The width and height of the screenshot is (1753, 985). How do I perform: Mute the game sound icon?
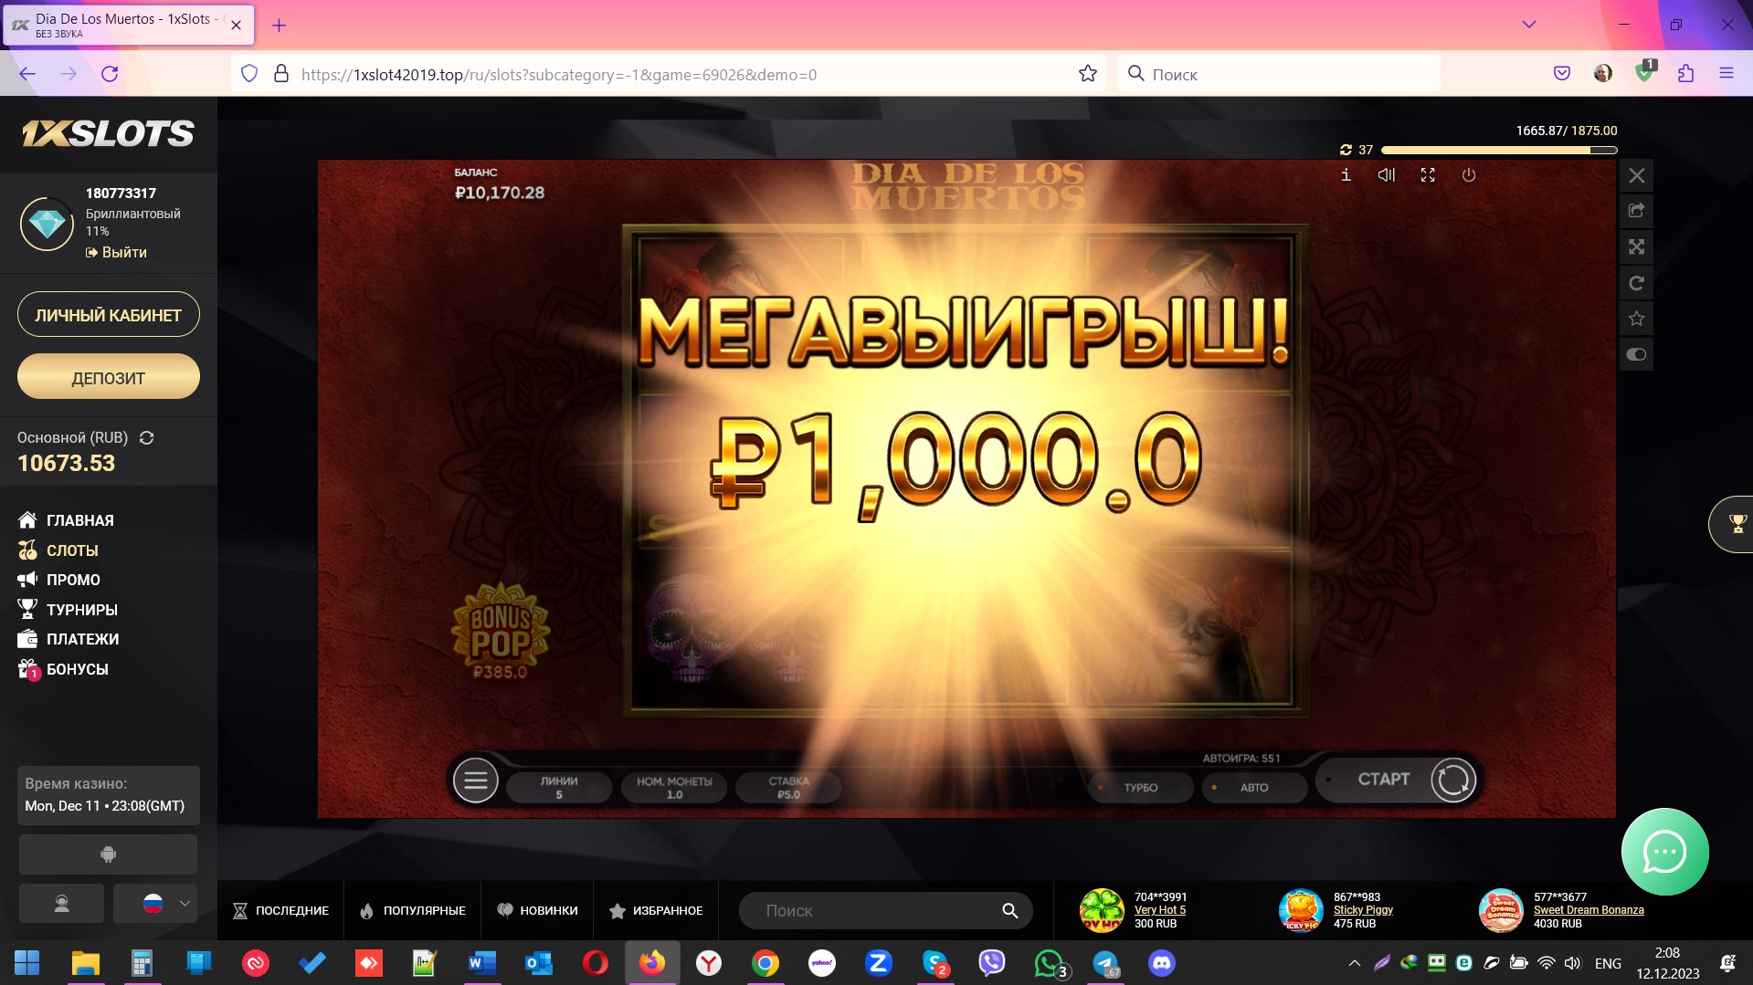[x=1387, y=175]
